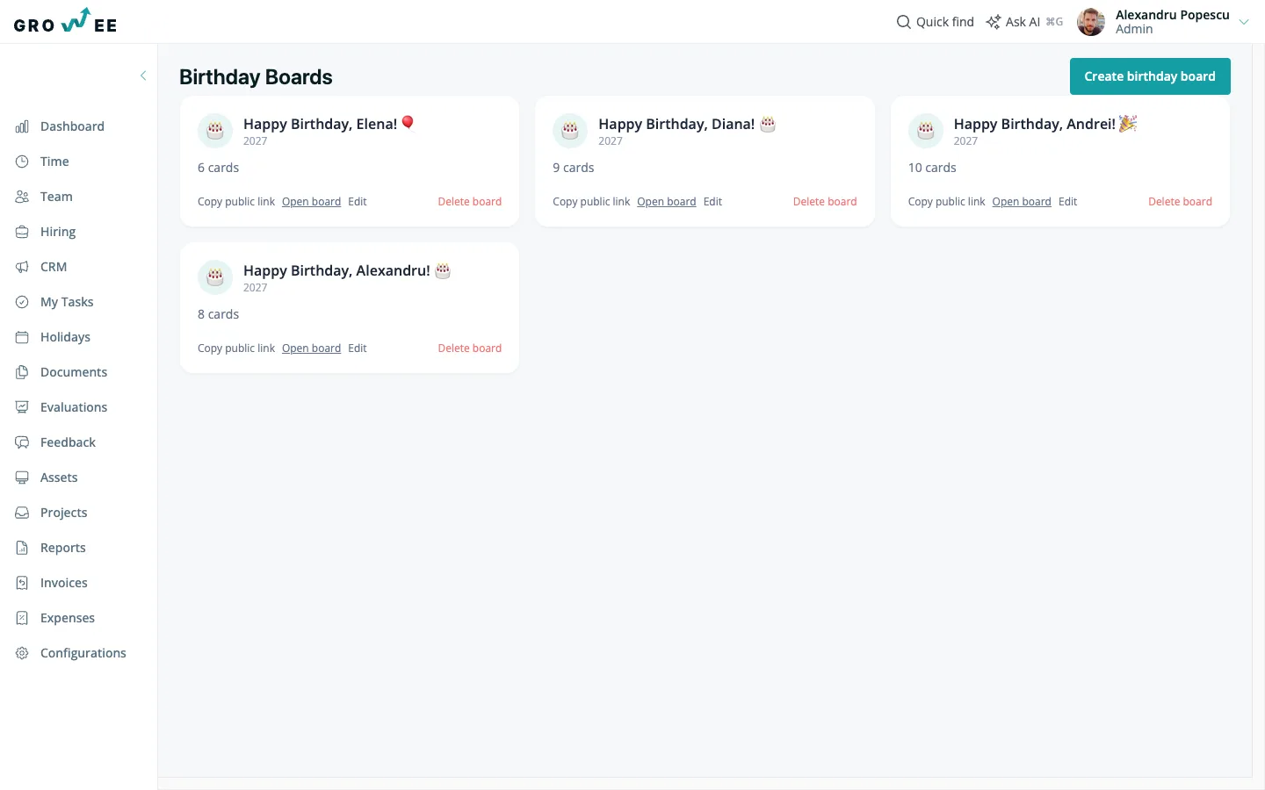Open board for Andrei's birthday
1265x790 pixels.
pyautogui.click(x=1022, y=202)
